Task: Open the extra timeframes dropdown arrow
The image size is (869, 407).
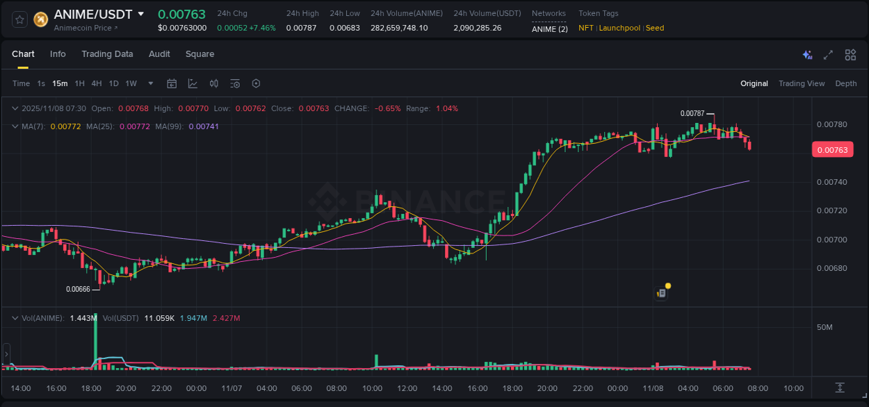Action: [149, 83]
